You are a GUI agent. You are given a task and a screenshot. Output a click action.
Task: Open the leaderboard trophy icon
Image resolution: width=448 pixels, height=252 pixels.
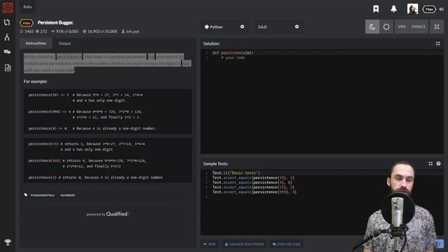pos(8,242)
